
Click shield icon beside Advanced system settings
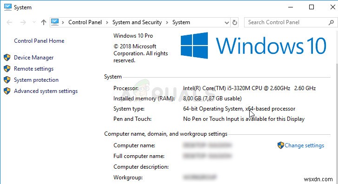(x=7, y=91)
